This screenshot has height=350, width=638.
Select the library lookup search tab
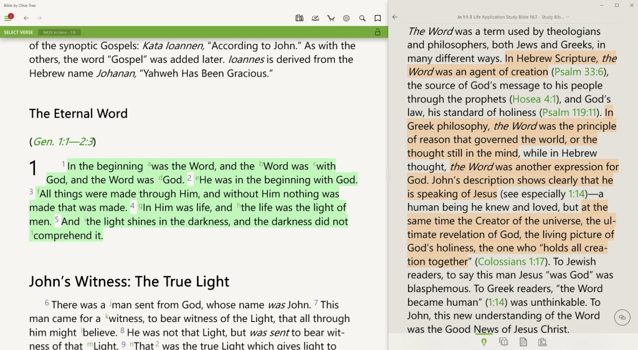click(x=543, y=343)
